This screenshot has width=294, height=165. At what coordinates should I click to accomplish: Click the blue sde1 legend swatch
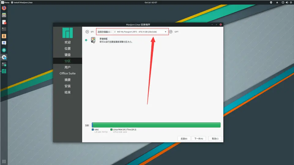(x=93, y=130)
